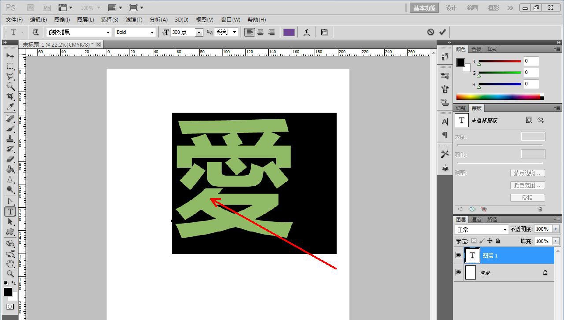Switch to 绘画 workspace
This screenshot has width=564, height=320.
click(x=472, y=8)
